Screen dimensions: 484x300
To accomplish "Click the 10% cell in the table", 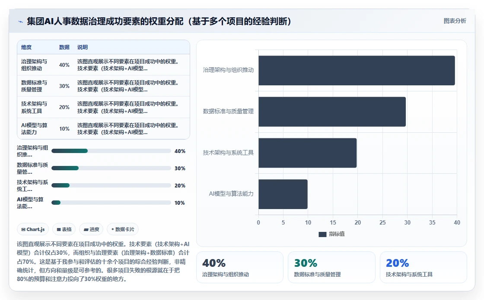I will 64,129.
